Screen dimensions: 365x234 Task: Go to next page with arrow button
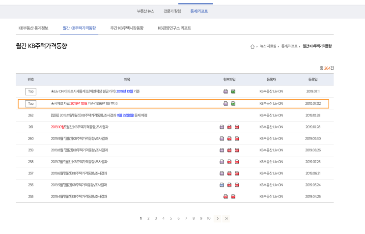(x=218, y=218)
